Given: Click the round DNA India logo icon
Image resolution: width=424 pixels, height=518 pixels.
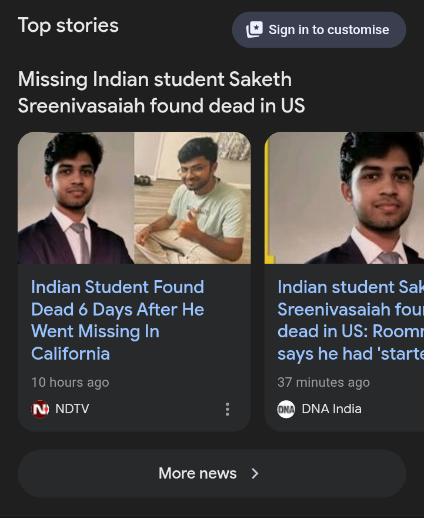Looking at the screenshot, I should pyautogui.click(x=286, y=409).
